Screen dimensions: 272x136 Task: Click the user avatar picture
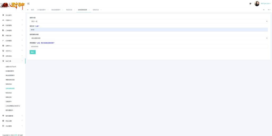pos(257,3)
